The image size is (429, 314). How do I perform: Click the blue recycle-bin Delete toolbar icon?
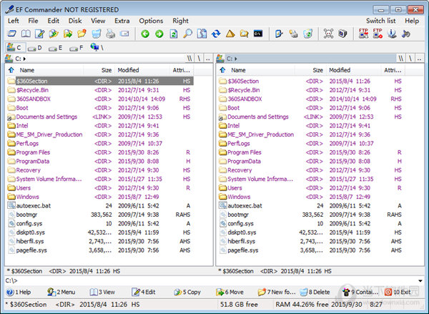point(96,34)
